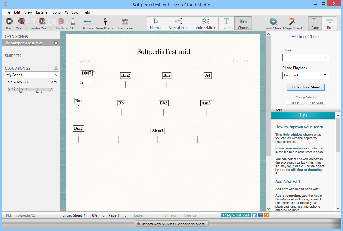Select Manual Input mode

178,23
